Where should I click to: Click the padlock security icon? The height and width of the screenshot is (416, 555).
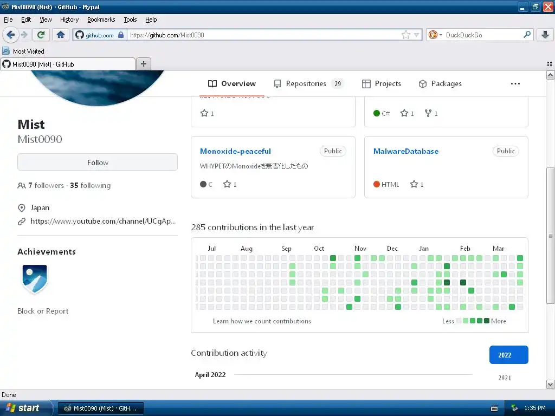click(121, 35)
